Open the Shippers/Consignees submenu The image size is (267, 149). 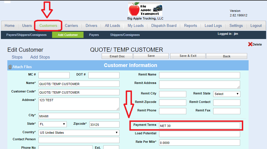tap(125, 35)
